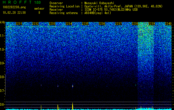Click the 1.1 frequency axis label
This screenshot has height=110, width=174.
point(2,36)
